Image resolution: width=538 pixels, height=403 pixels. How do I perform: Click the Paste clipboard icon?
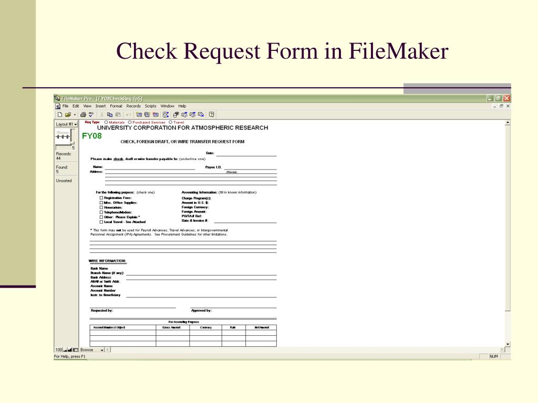tap(118, 115)
